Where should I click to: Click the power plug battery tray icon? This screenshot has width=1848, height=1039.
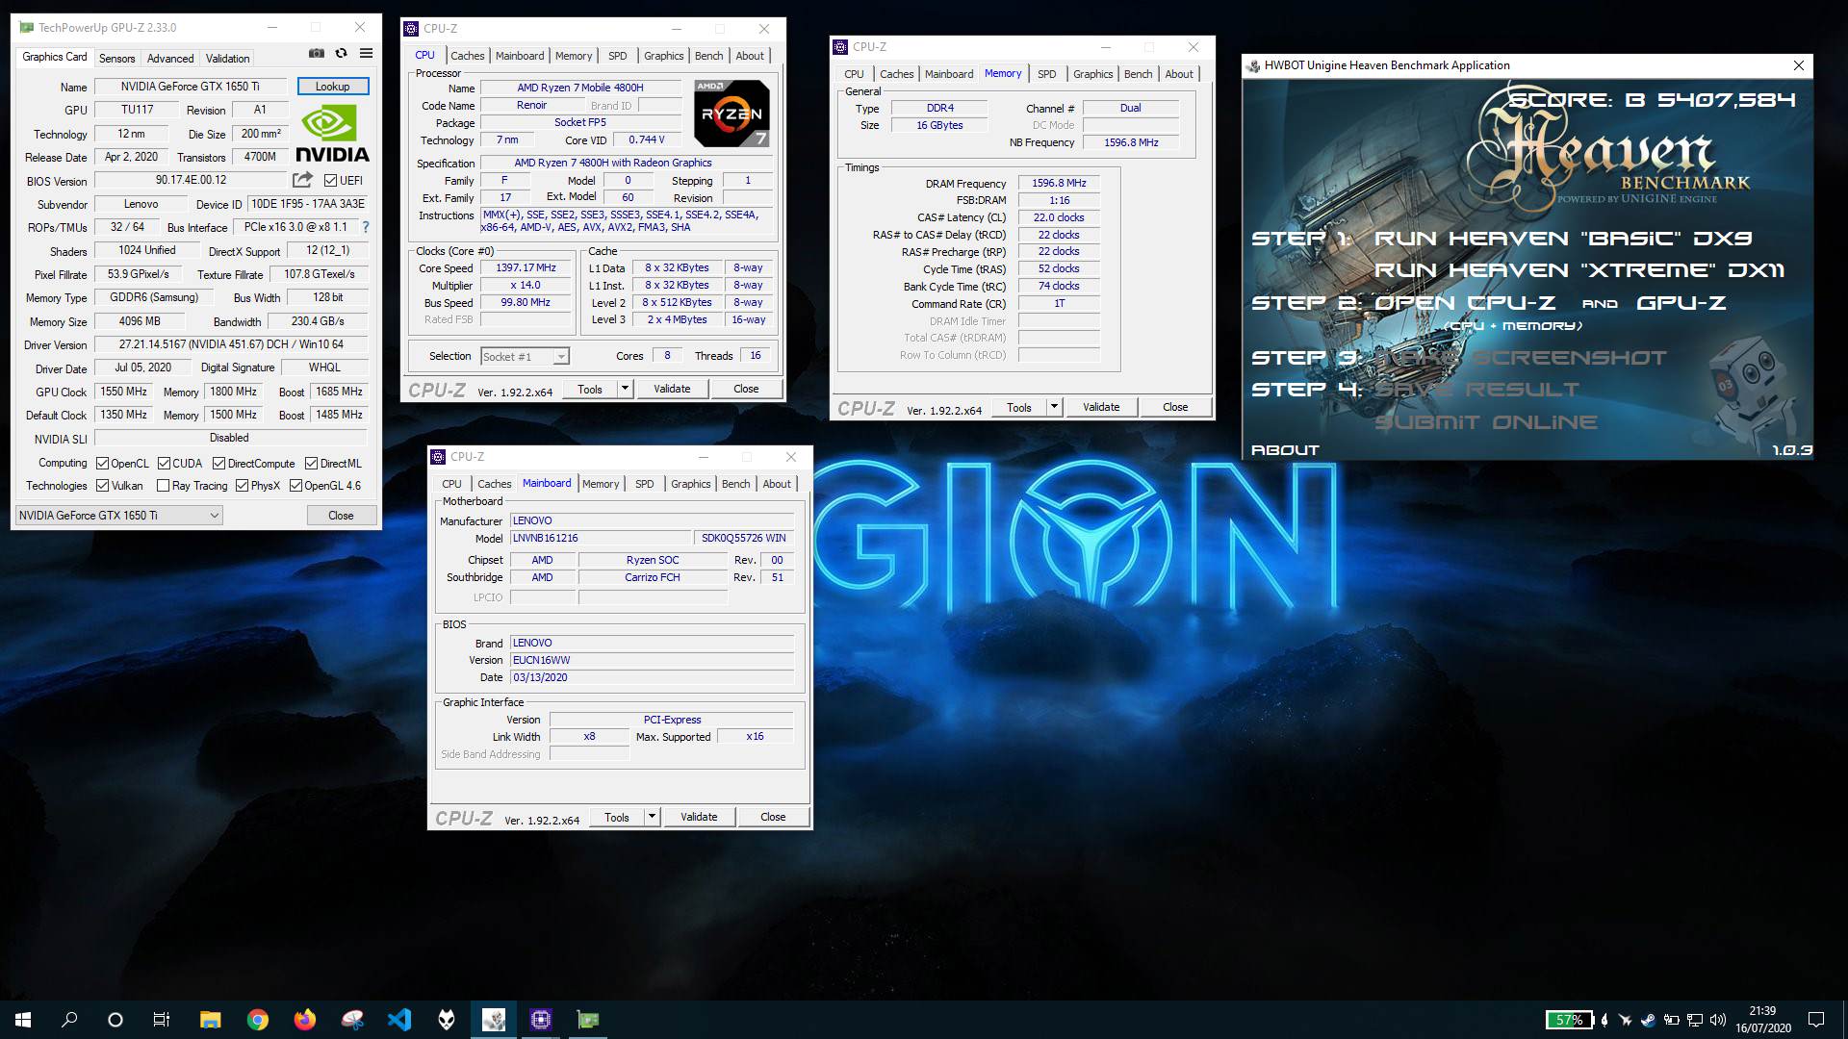[1672, 1020]
